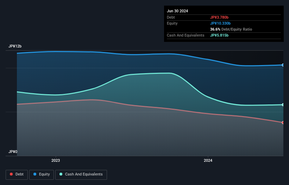Select the blue Equity endpoint marker
This screenshot has height=185, width=289.
click(283, 65)
